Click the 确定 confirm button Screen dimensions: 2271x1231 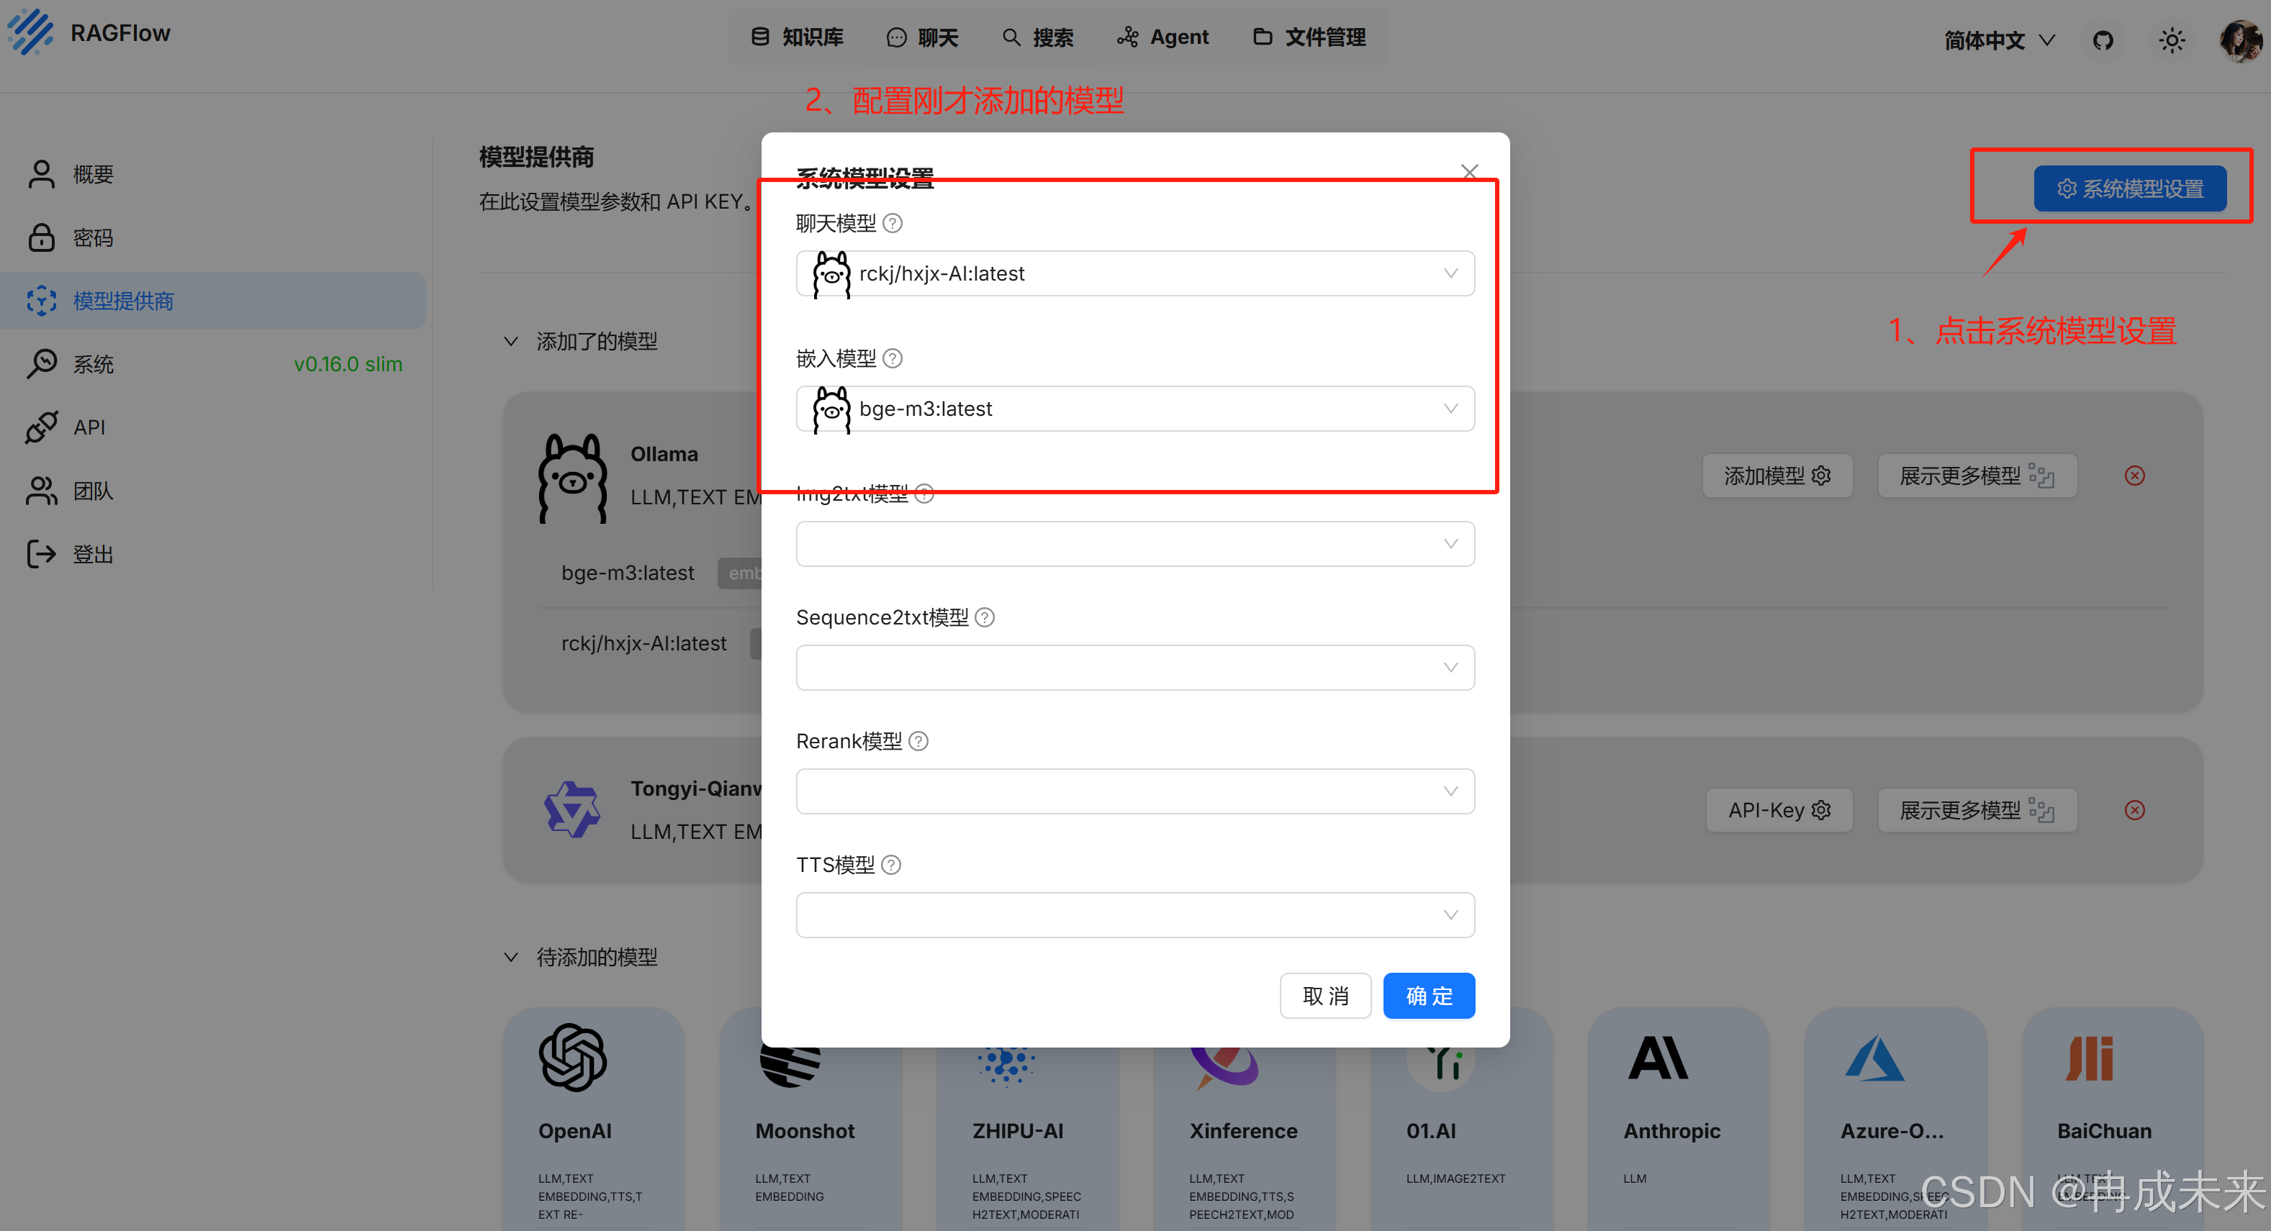(x=1428, y=996)
